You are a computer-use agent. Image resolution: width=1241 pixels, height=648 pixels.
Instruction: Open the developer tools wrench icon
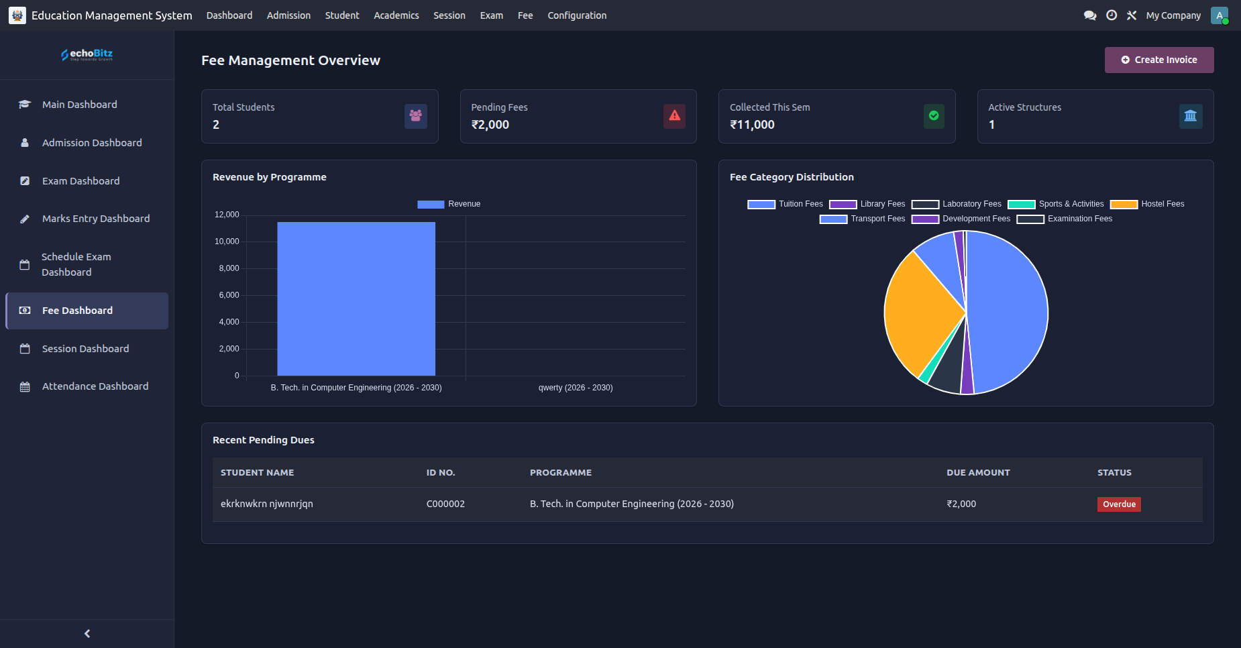1132,15
